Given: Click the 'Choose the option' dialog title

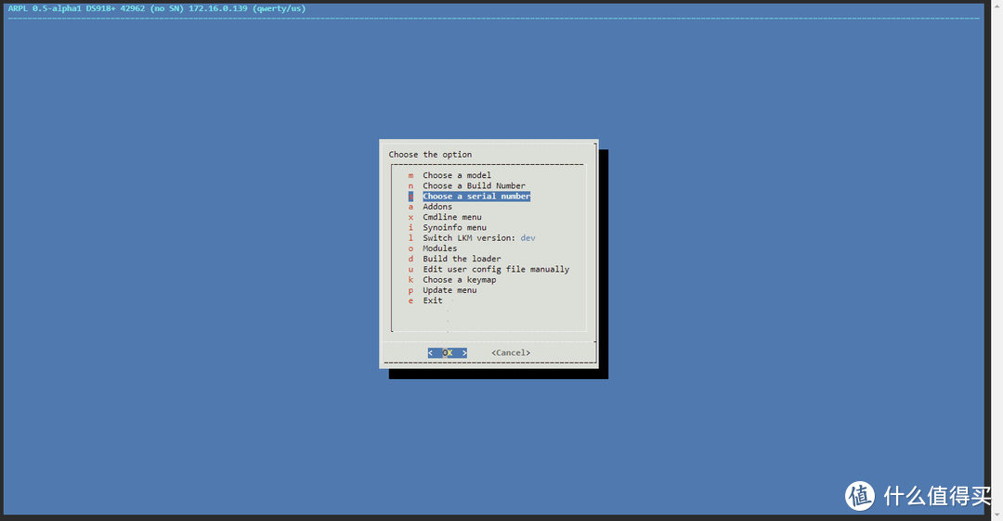Looking at the screenshot, I should [431, 155].
